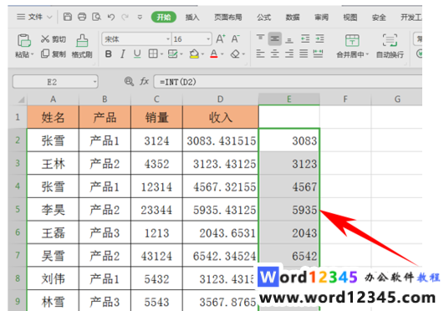Viewport: 444px width, 311px height.
Task: Click the zoom magnifier beside fx
Action: (129, 82)
